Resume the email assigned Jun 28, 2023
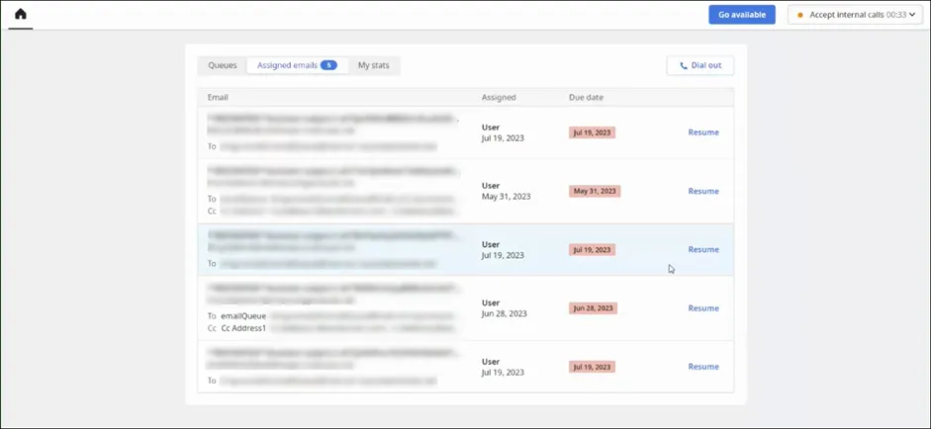 (703, 308)
